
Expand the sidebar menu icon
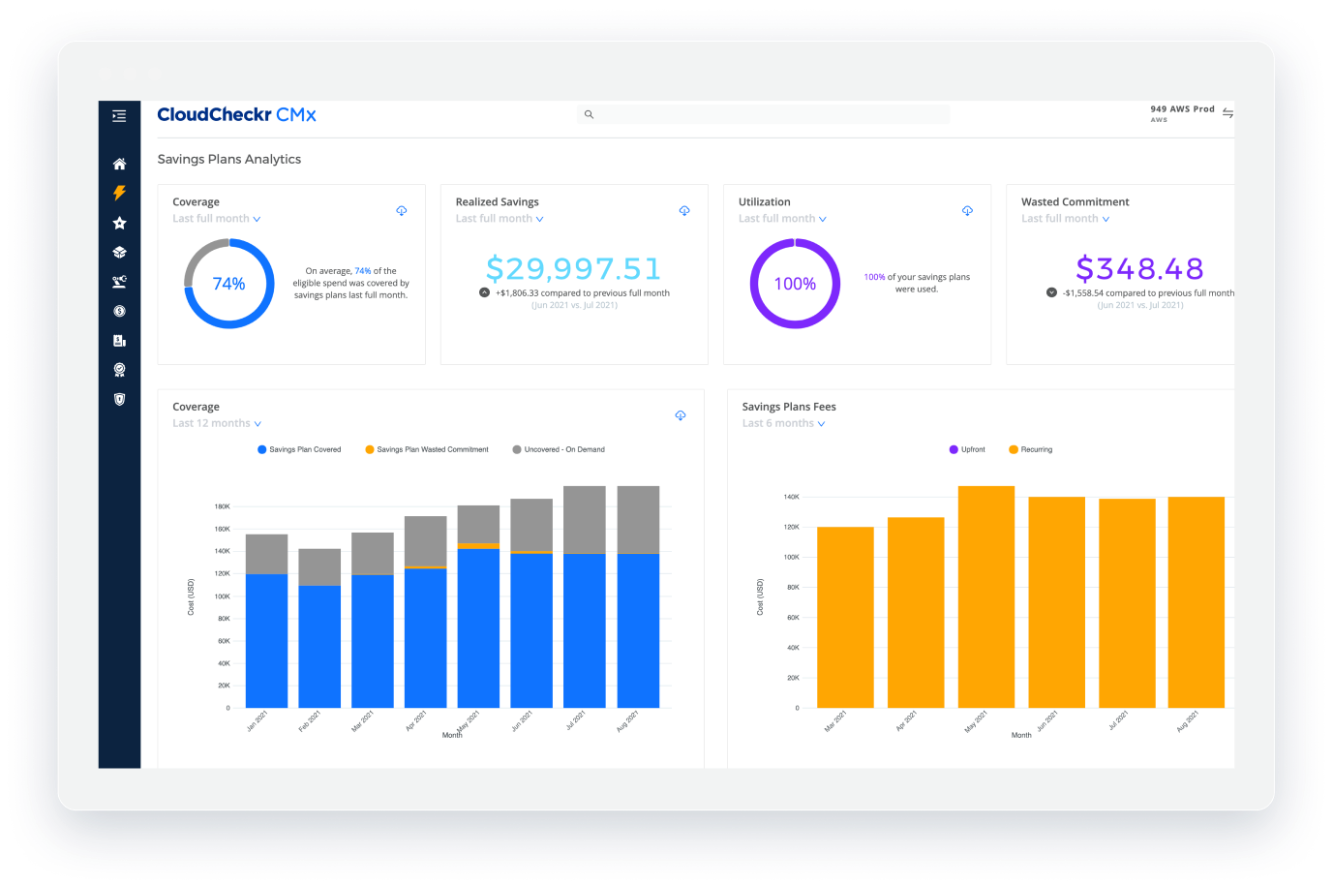point(119,115)
